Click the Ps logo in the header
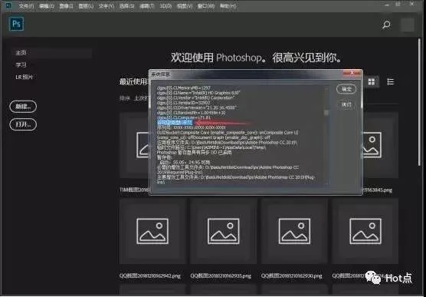 point(16,24)
